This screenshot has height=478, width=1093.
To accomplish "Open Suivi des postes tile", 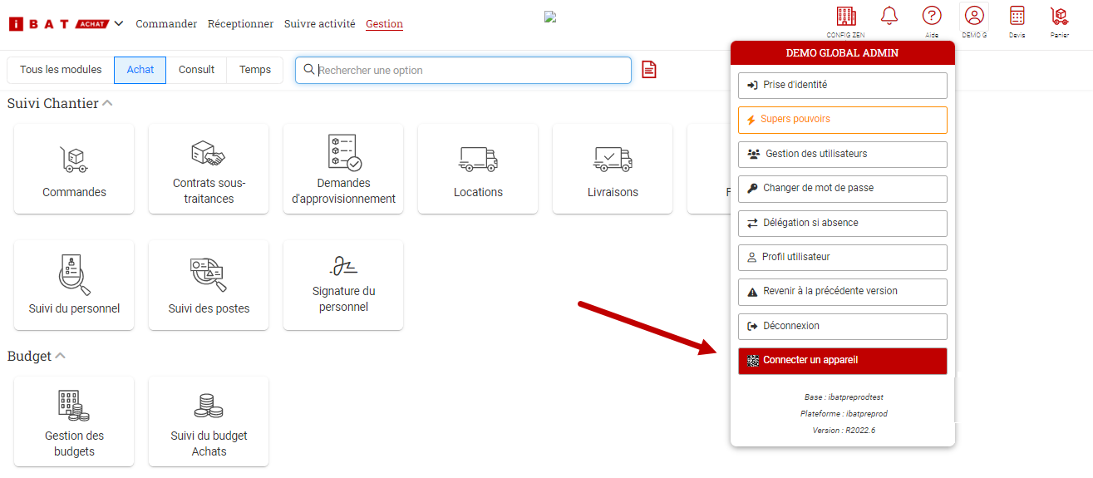I will tap(209, 285).
